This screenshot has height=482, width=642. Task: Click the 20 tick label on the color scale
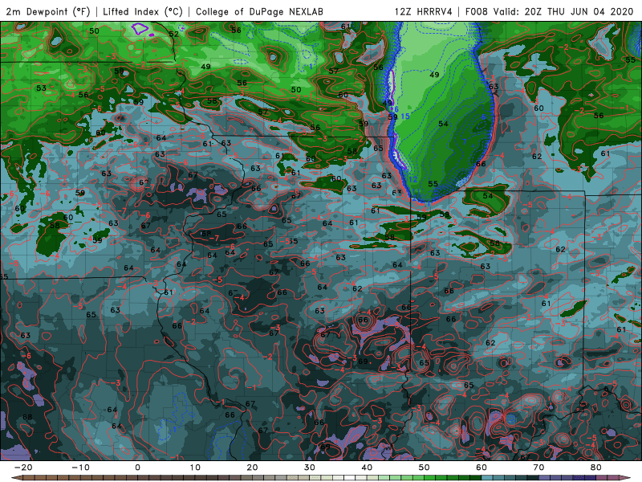[x=252, y=468]
